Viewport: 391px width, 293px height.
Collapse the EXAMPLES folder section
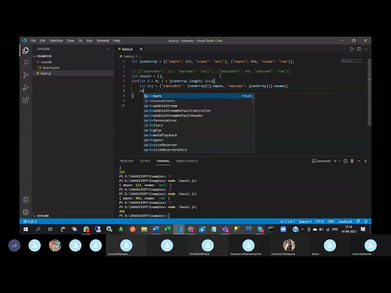pos(73,56)
